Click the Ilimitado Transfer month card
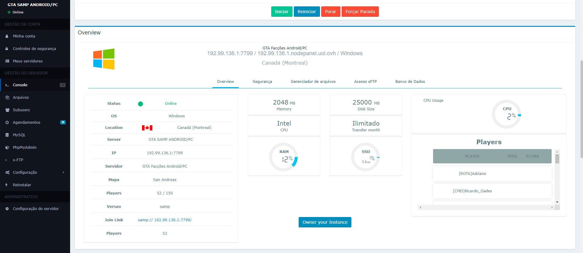The image size is (583, 253). pos(366,126)
